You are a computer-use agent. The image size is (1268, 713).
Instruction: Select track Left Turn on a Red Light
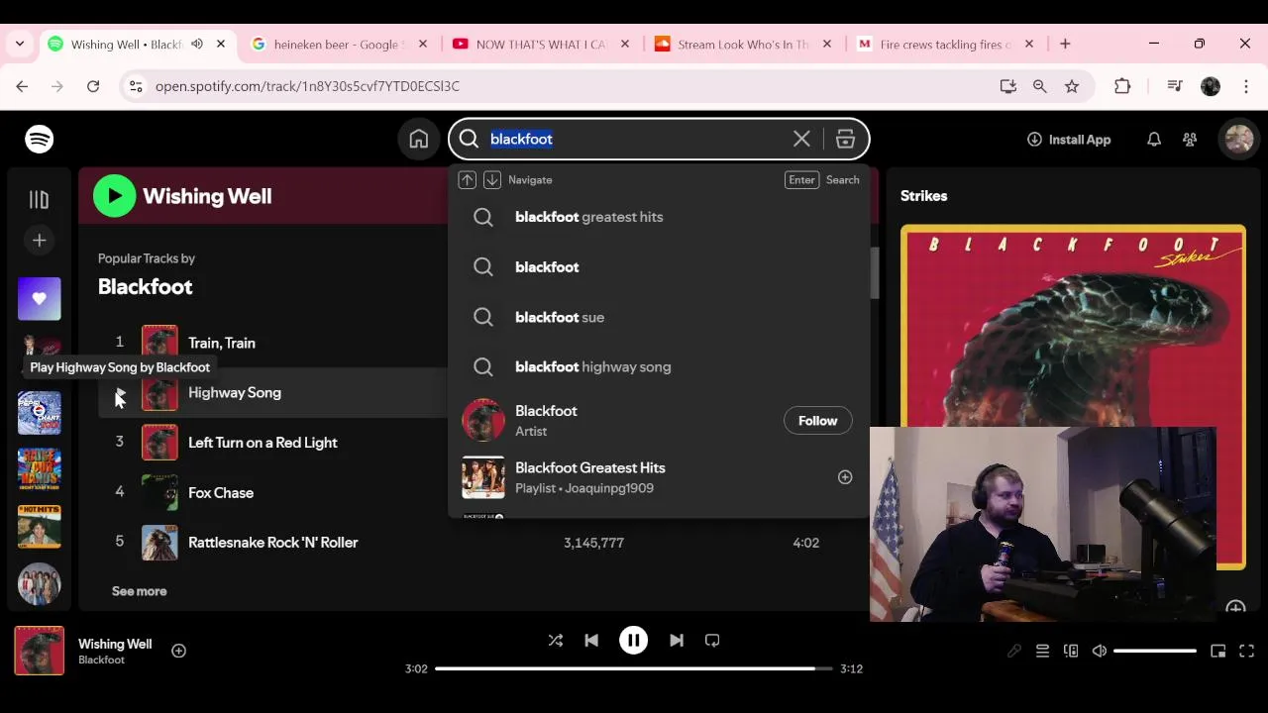coord(263,443)
